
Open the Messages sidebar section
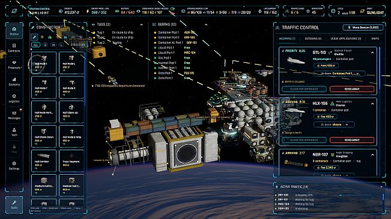pyautogui.click(x=14, y=115)
